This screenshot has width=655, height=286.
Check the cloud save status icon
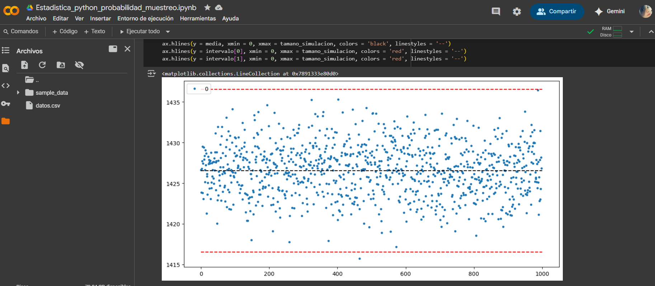click(x=218, y=8)
